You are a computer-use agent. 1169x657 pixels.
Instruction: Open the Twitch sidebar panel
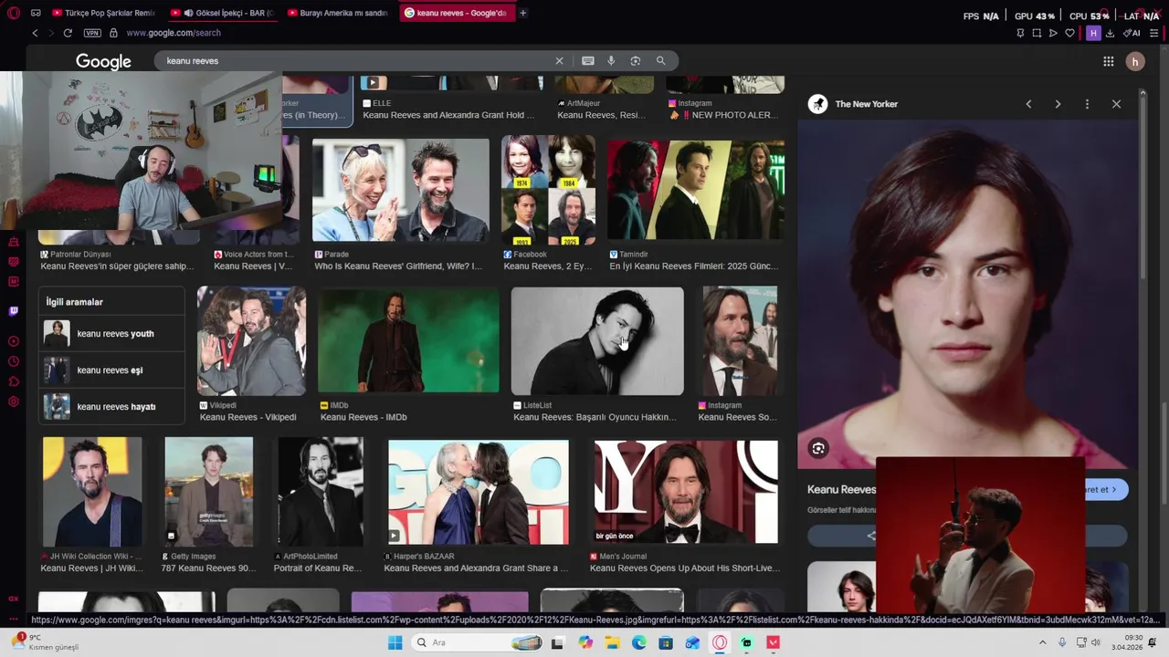pos(13,311)
